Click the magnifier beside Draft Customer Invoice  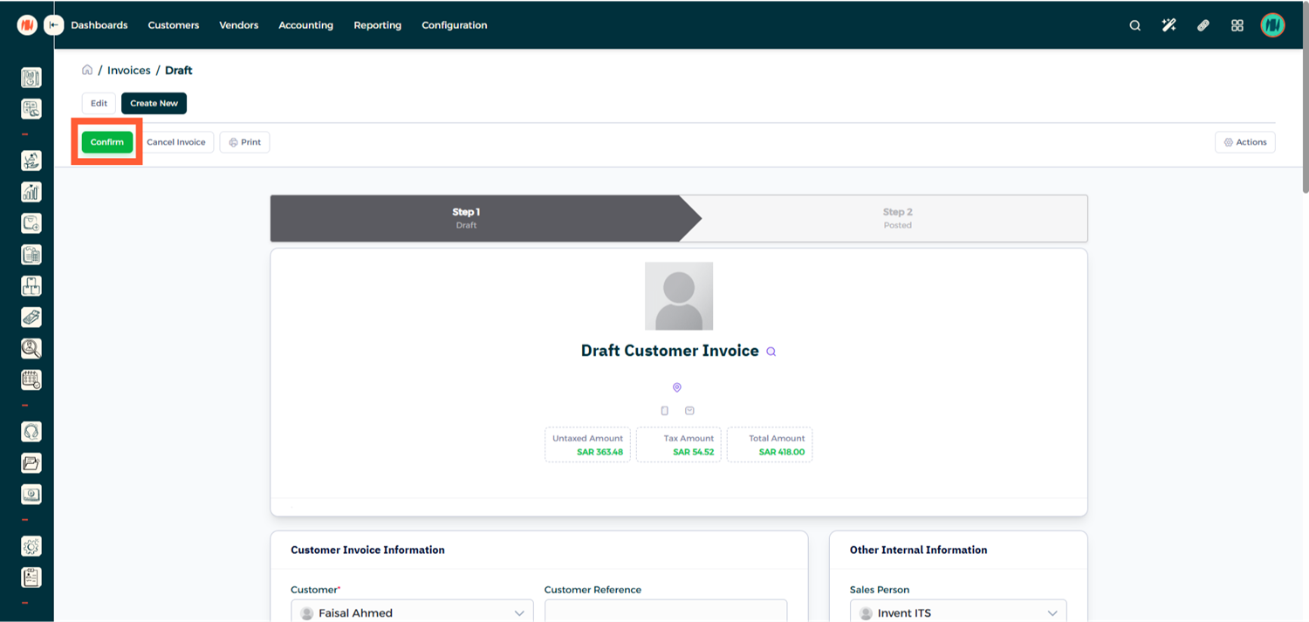771,352
